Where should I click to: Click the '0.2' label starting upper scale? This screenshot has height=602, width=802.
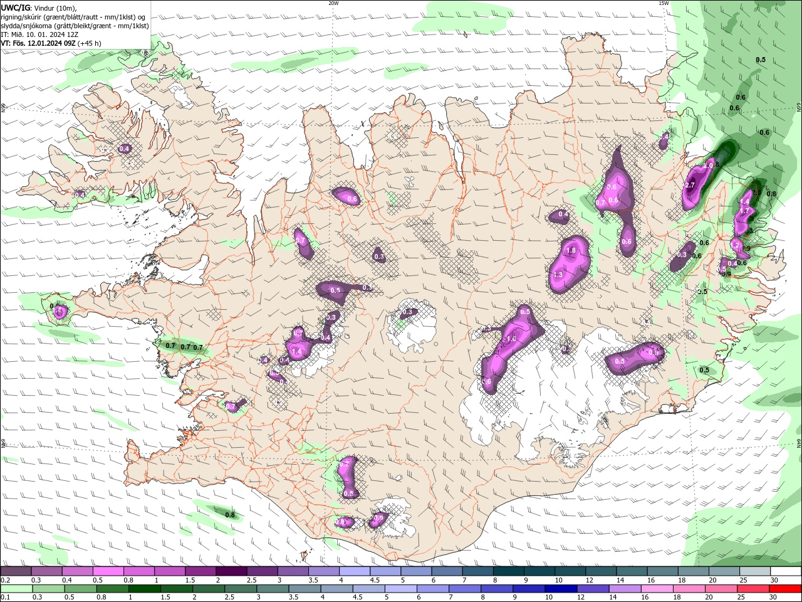5,581
